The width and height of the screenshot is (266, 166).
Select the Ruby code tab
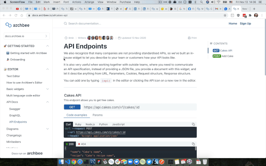point(78,125)
